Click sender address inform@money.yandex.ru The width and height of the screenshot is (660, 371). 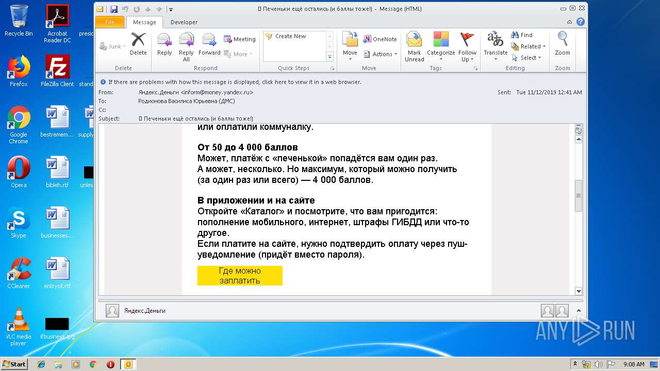[x=217, y=92]
